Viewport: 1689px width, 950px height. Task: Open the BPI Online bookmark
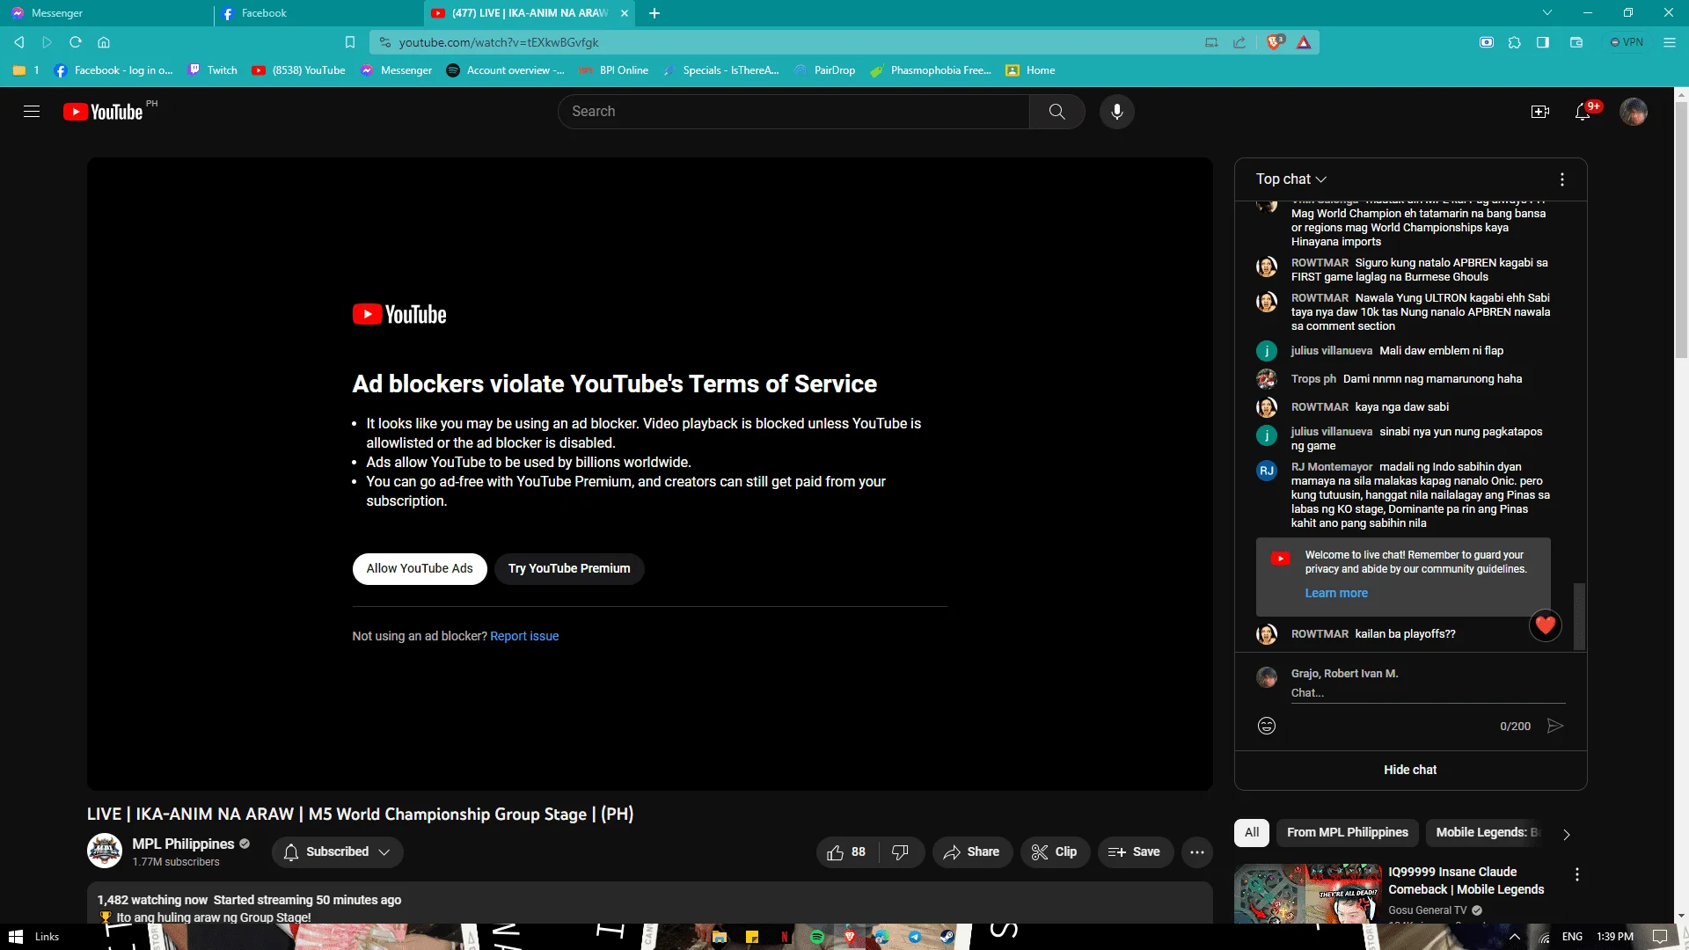614,70
